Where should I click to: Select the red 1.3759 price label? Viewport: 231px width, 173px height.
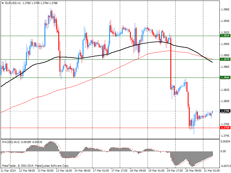click(225, 128)
